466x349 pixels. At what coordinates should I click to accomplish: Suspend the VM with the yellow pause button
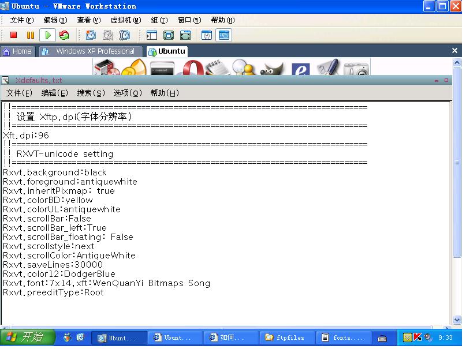pyautogui.click(x=30, y=35)
